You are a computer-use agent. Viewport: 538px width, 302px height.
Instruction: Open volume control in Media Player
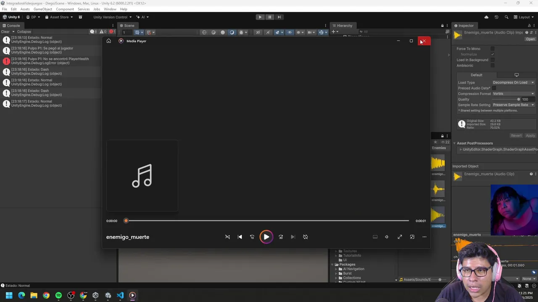[x=387, y=237]
